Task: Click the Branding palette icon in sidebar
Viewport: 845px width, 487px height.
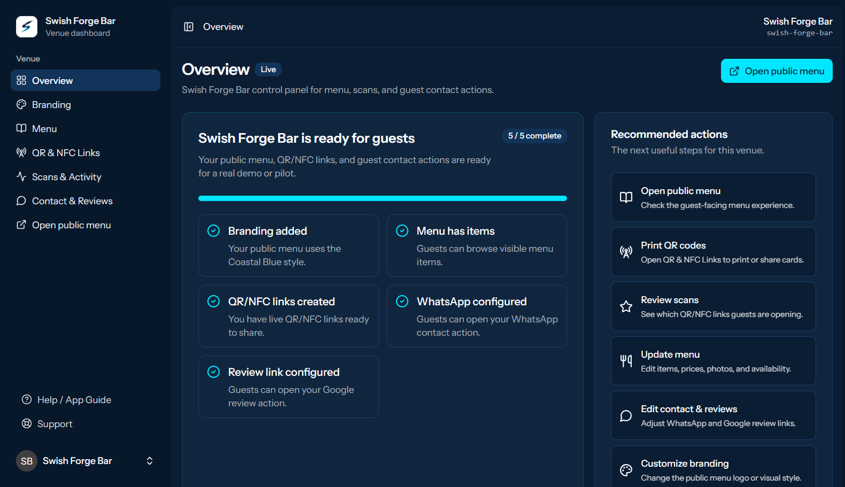Action: coord(21,104)
